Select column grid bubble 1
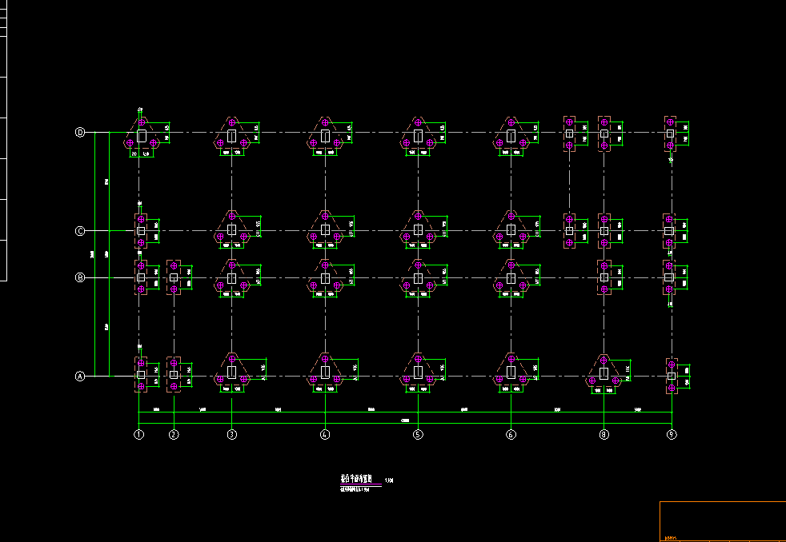The width and height of the screenshot is (786, 542). click(x=138, y=435)
